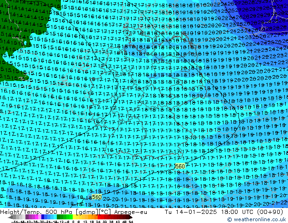Screen dimensions: 288x223
Task: Click the cyan legend swatch near -18
Action: pos(55,217)
